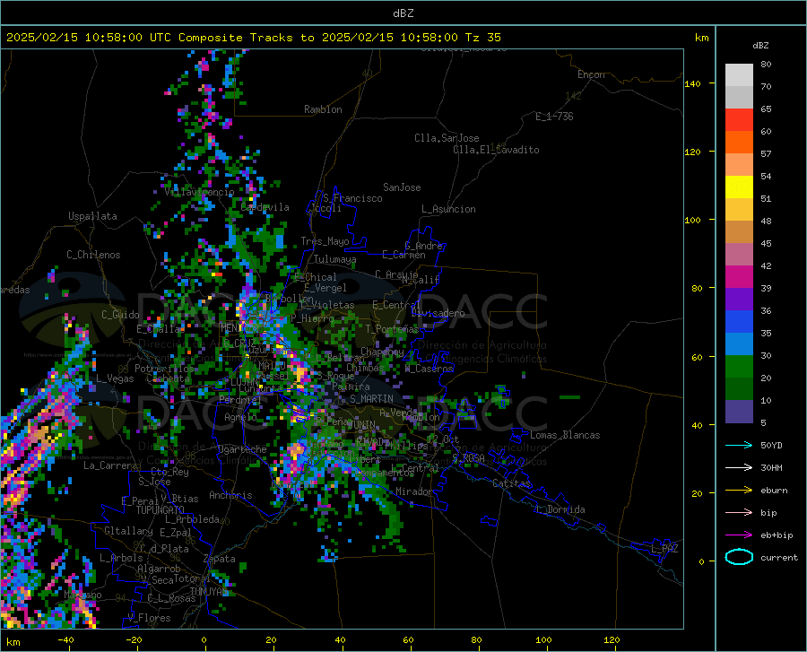Click the 'current' legend label

pos(779,557)
